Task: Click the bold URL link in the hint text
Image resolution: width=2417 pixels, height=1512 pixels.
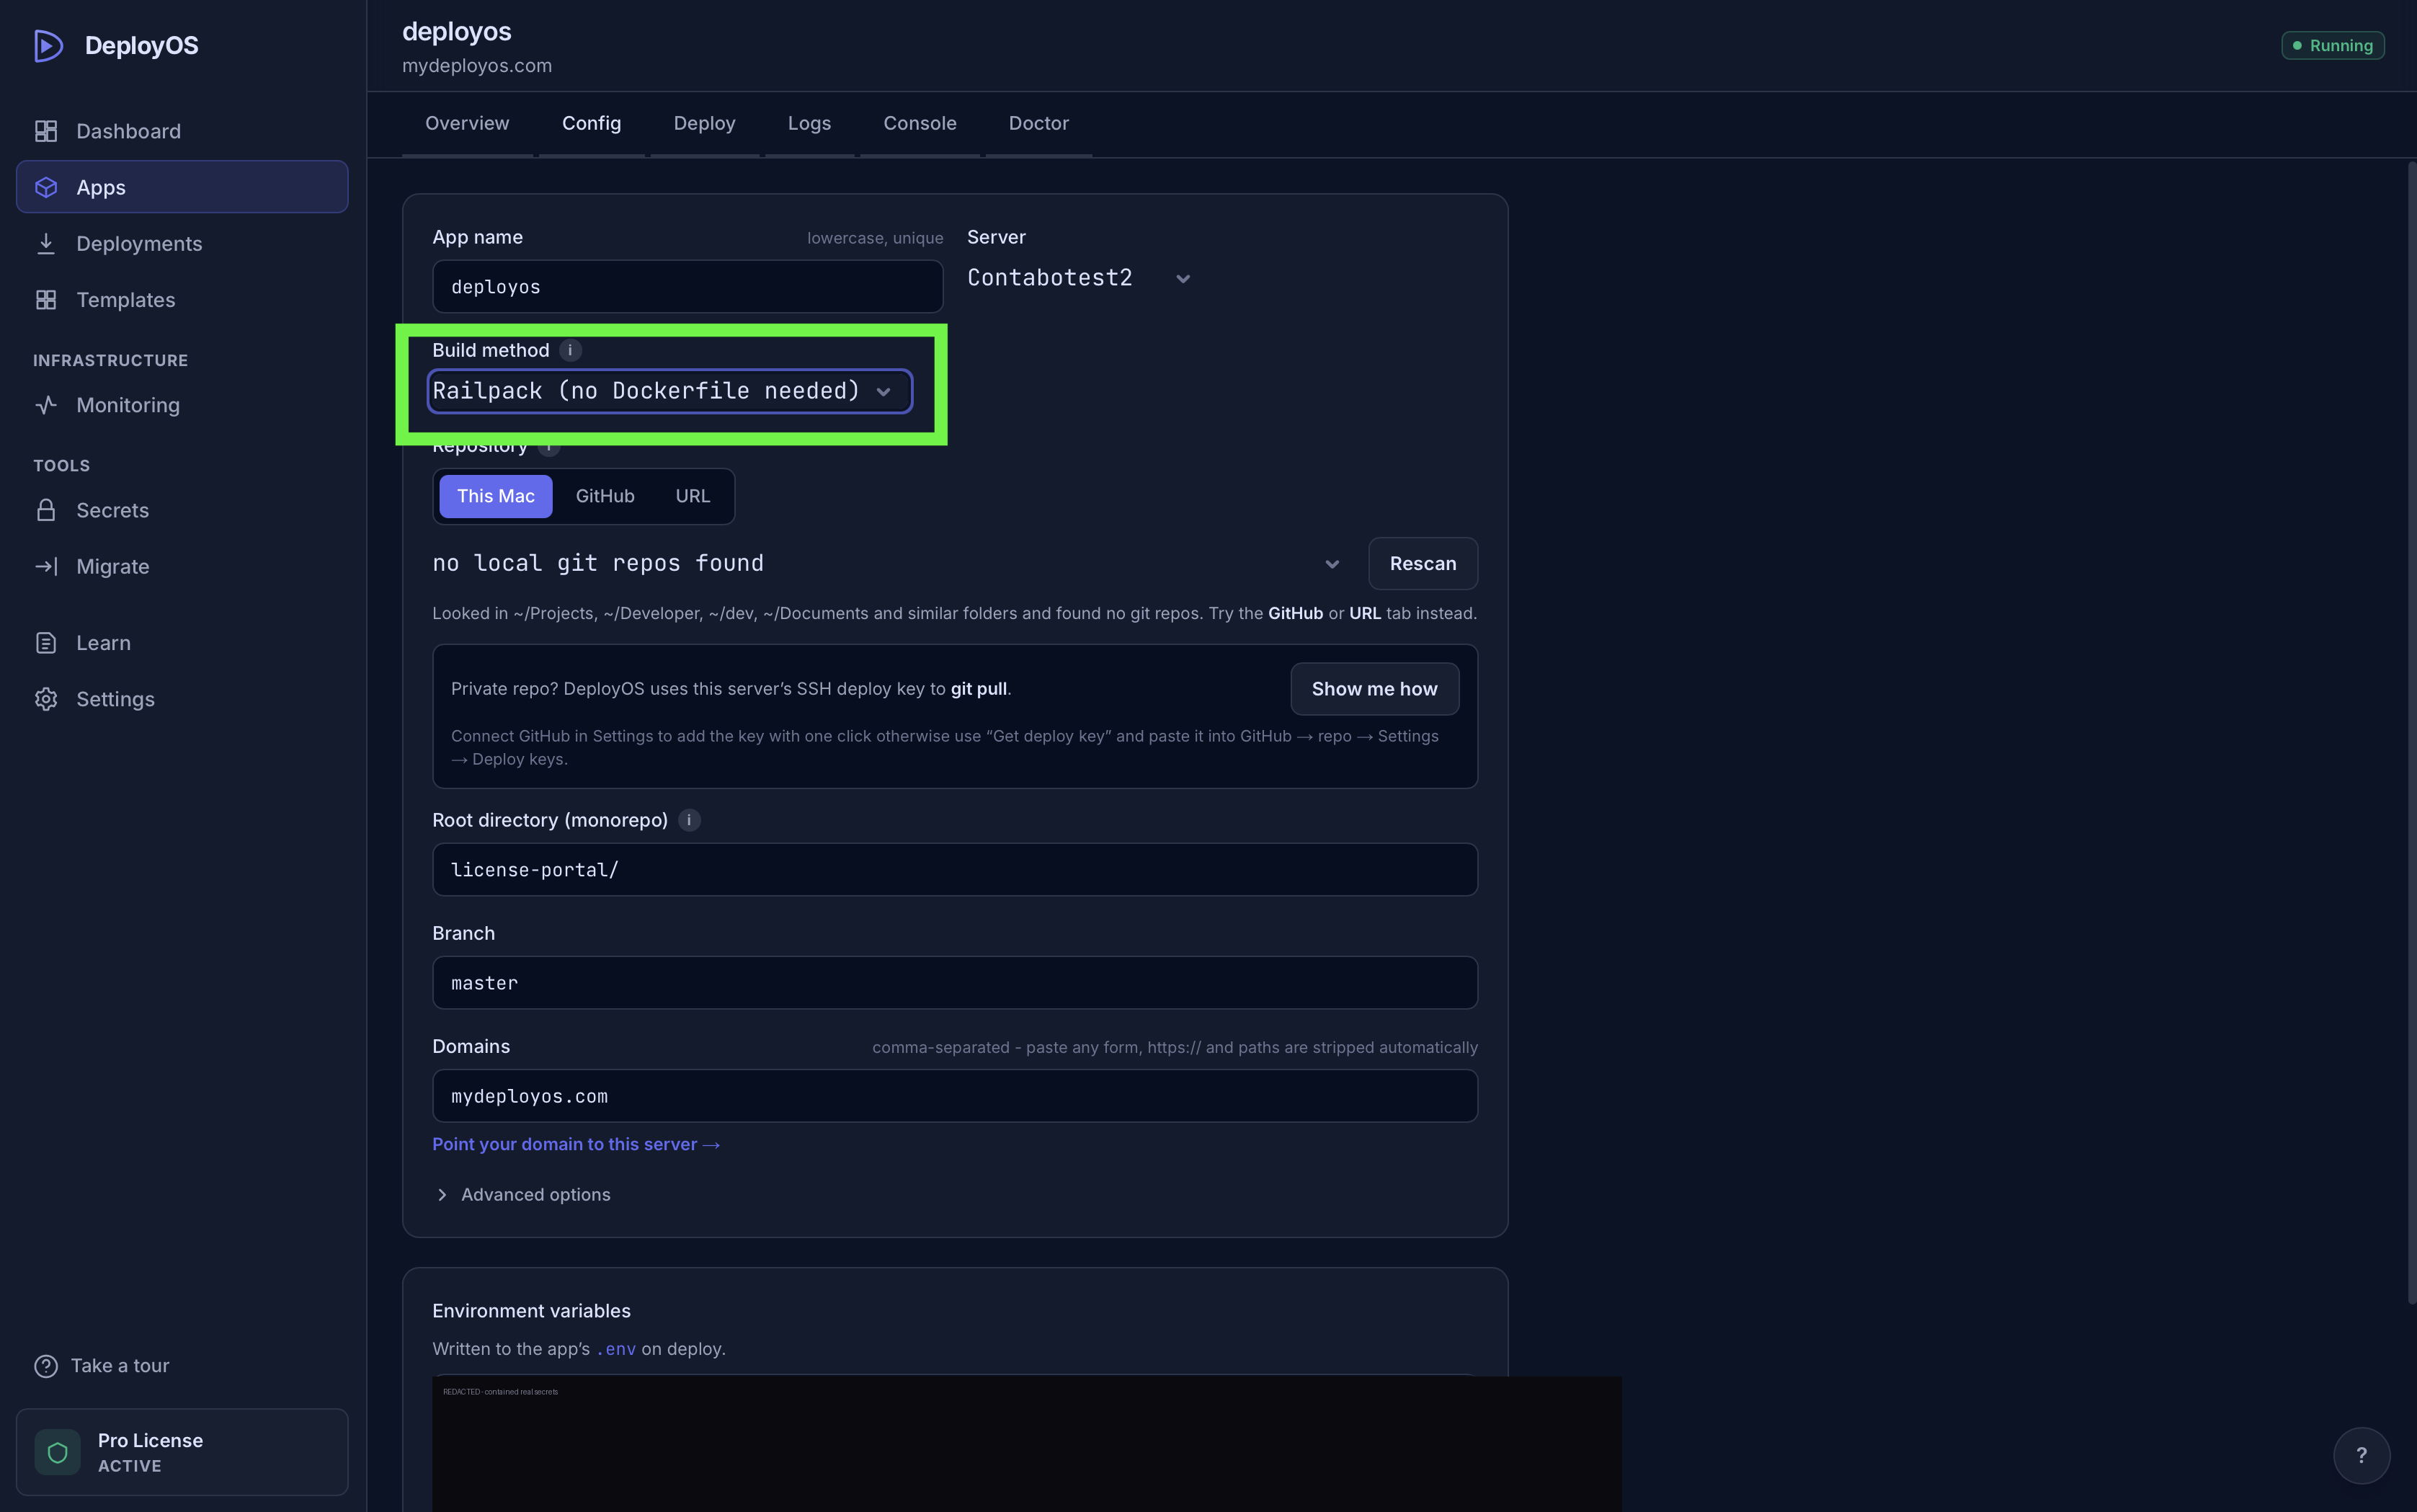Action: click(x=1364, y=613)
